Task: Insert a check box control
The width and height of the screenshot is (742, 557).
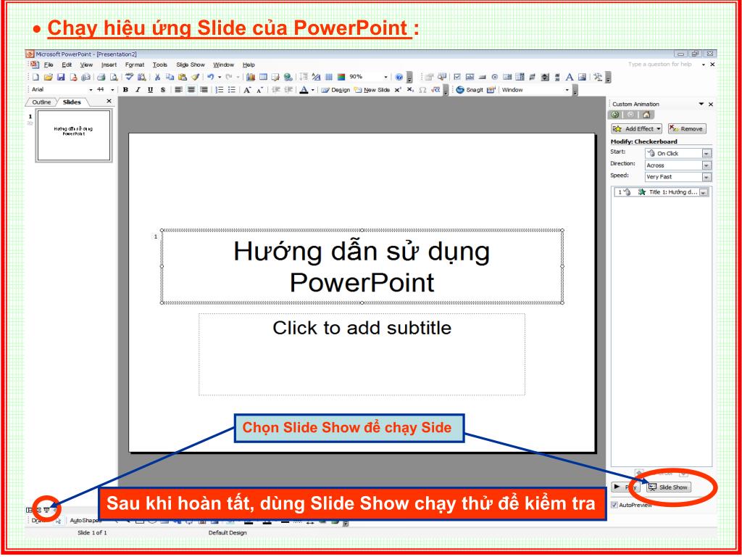Action: click(x=457, y=77)
